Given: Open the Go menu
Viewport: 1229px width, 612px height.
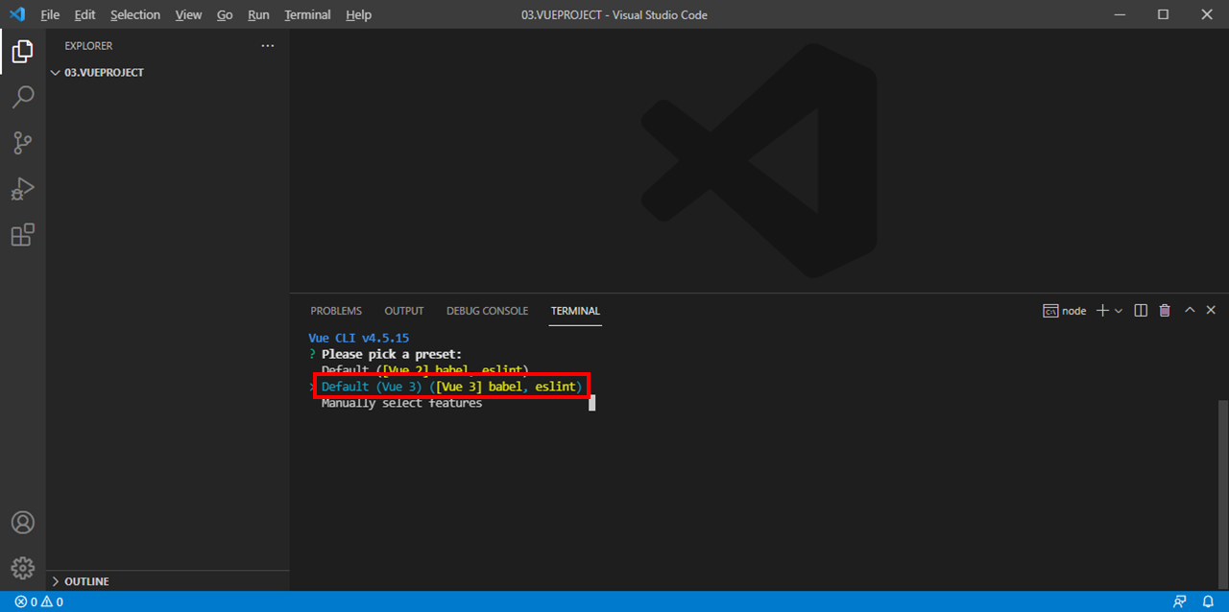Looking at the screenshot, I should pyautogui.click(x=225, y=14).
